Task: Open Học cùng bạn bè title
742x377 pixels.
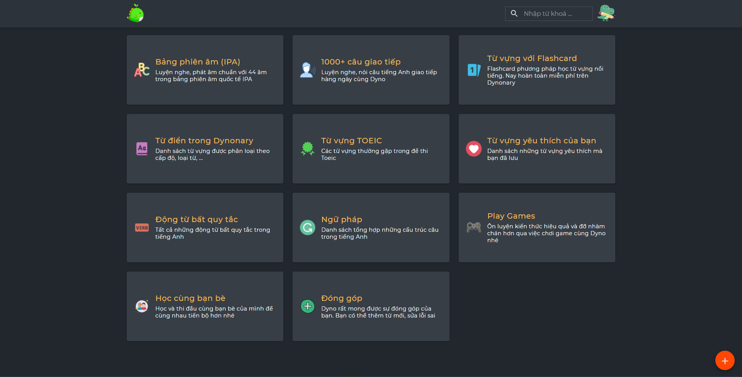Action: 190,298
